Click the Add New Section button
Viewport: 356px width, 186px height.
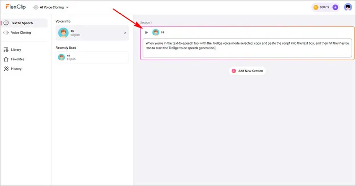(247, 71)
